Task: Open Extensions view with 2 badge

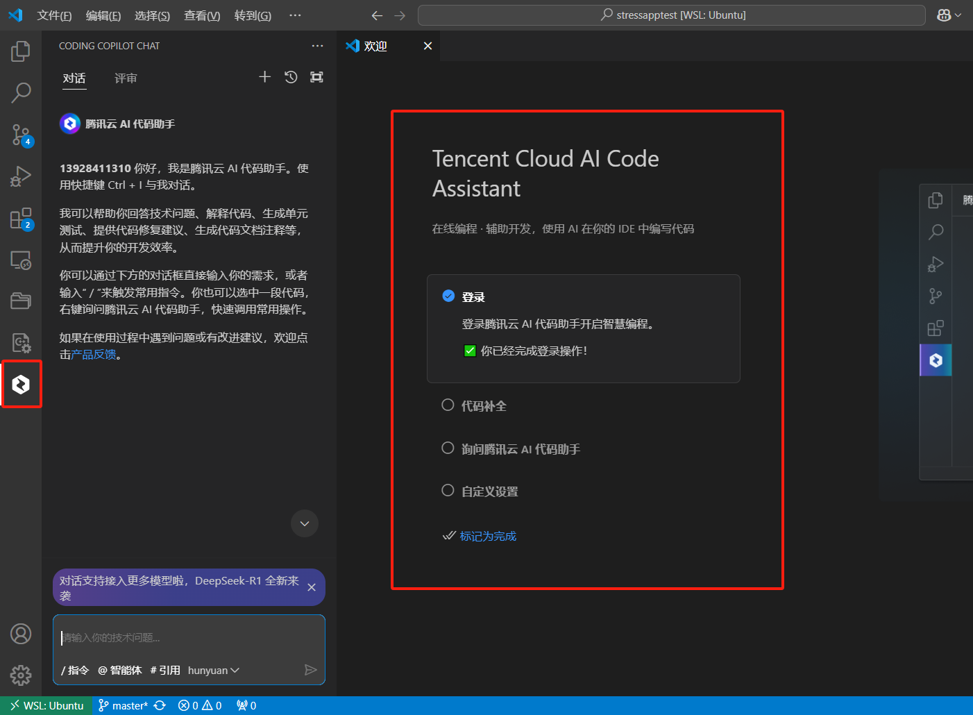Action: pos(21,218)
